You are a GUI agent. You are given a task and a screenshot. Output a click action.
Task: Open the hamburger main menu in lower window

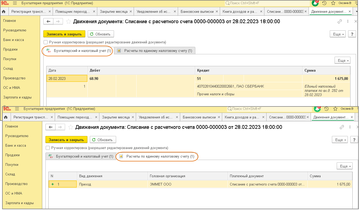click(x=17, y=109)
